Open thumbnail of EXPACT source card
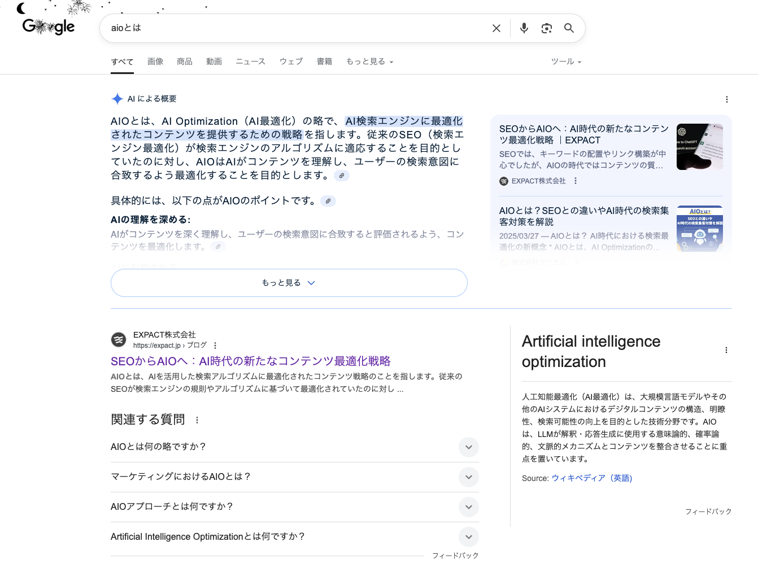This screenshot has width=758, height=568. [700, 147]
